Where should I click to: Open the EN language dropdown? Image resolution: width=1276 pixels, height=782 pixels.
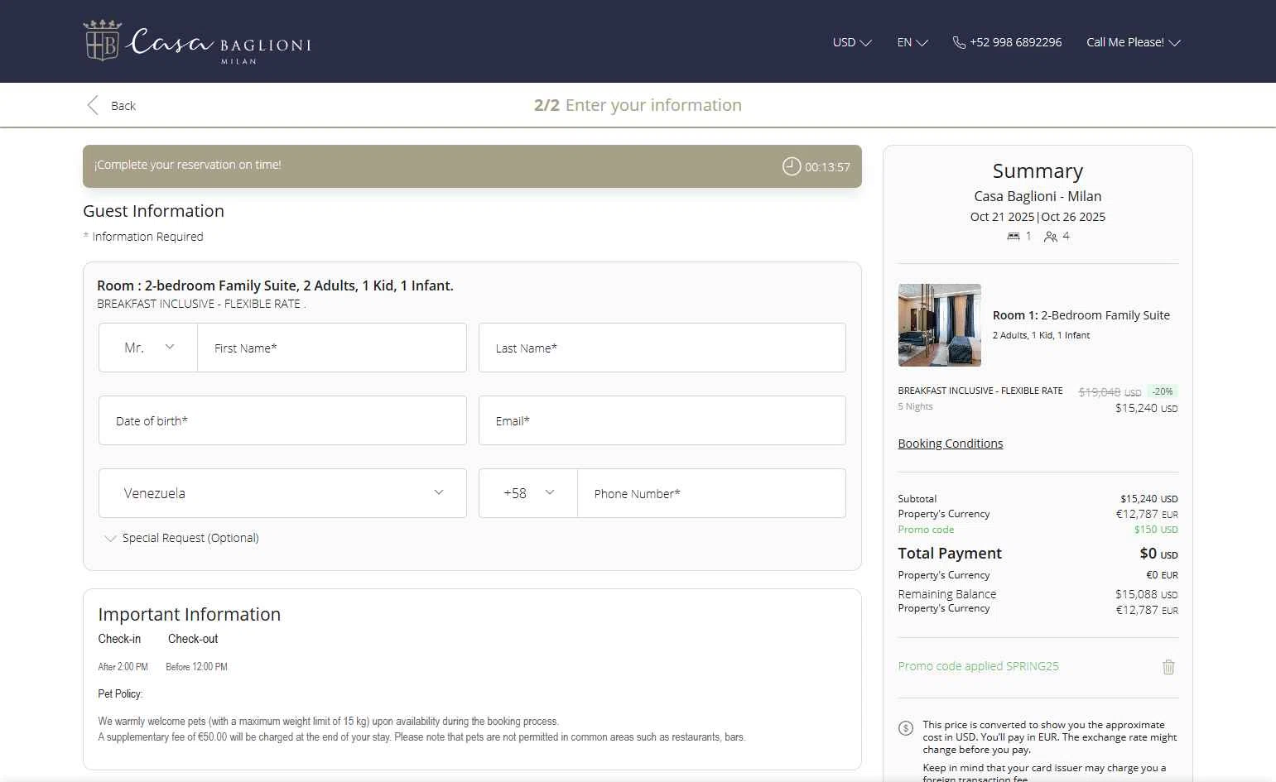point(912,42)
